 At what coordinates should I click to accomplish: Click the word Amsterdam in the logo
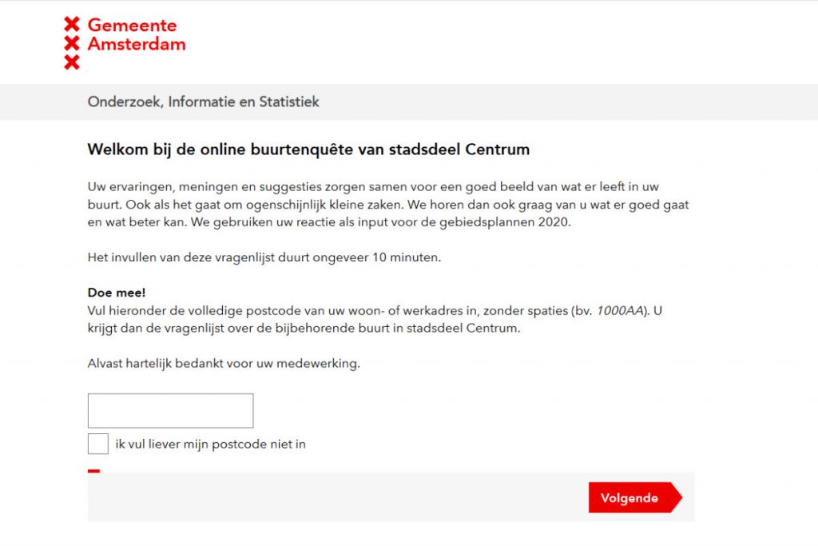coord(137,44)
